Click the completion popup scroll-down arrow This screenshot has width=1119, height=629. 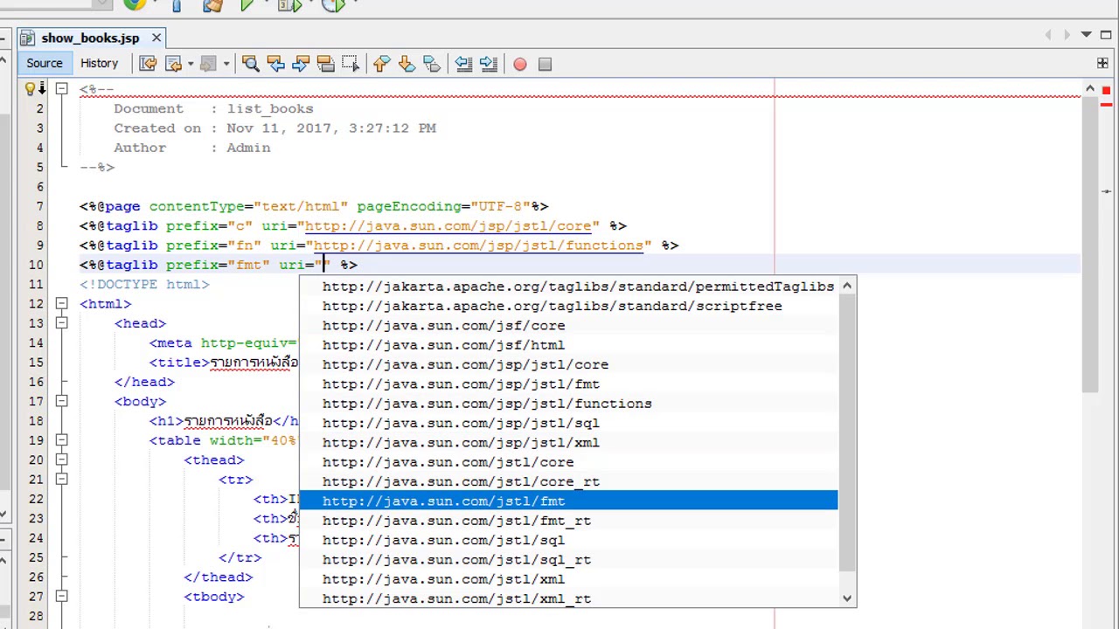coord(847,598)
